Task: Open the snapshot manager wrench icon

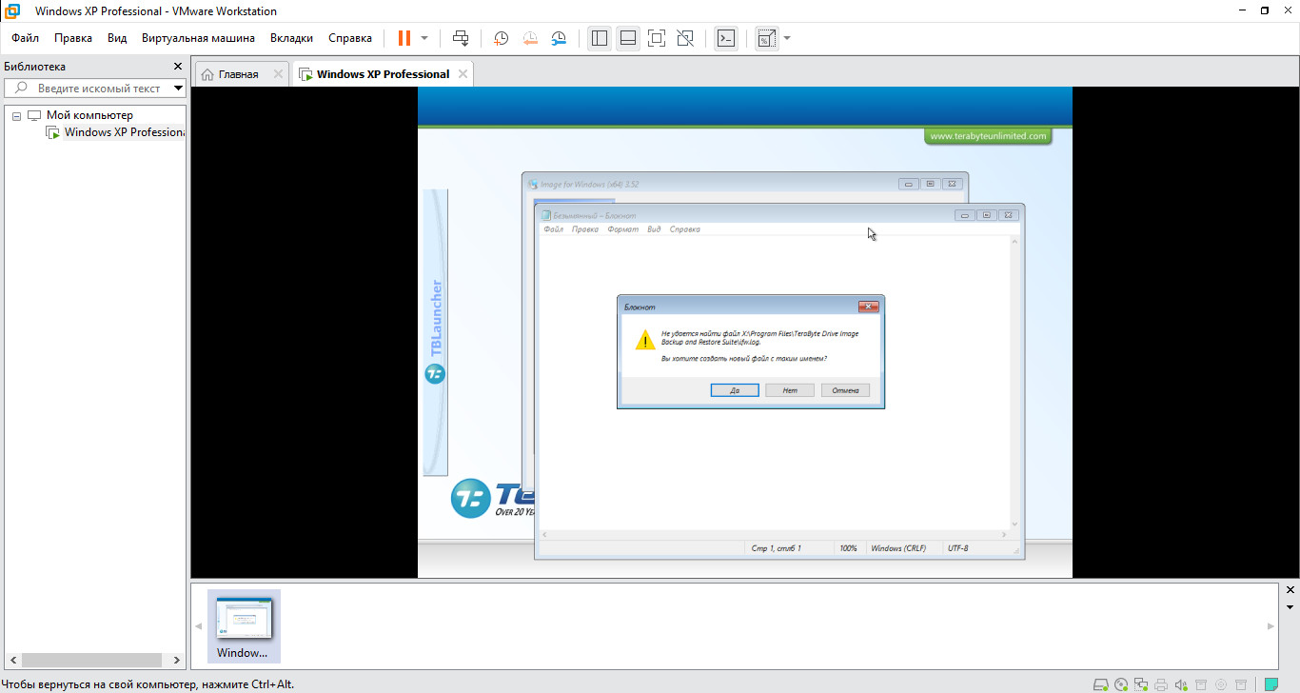Action: [560, 38]
